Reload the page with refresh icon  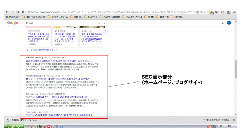[x=18, y=12]
